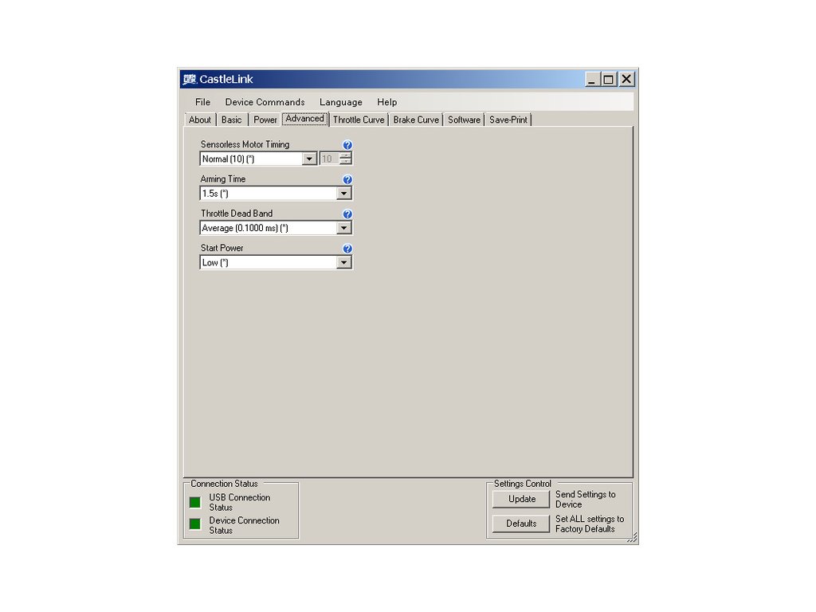Expand the Sensorless Motor Timing dropdown
Screen dimensions: 816x612
309,159
